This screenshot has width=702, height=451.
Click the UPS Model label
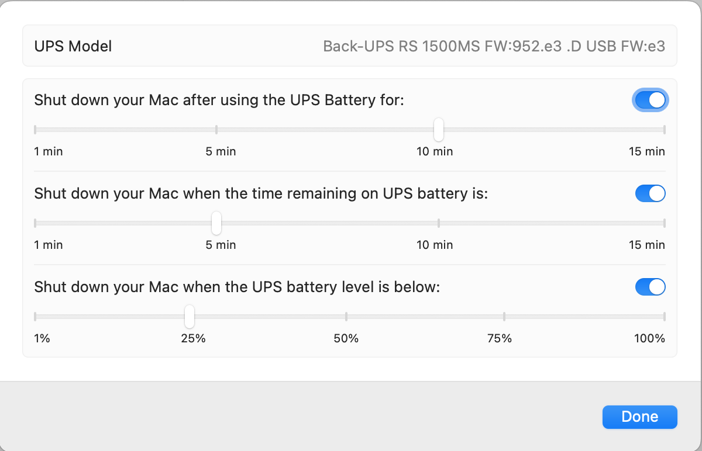pyautogui.click(x=73, y=46)
